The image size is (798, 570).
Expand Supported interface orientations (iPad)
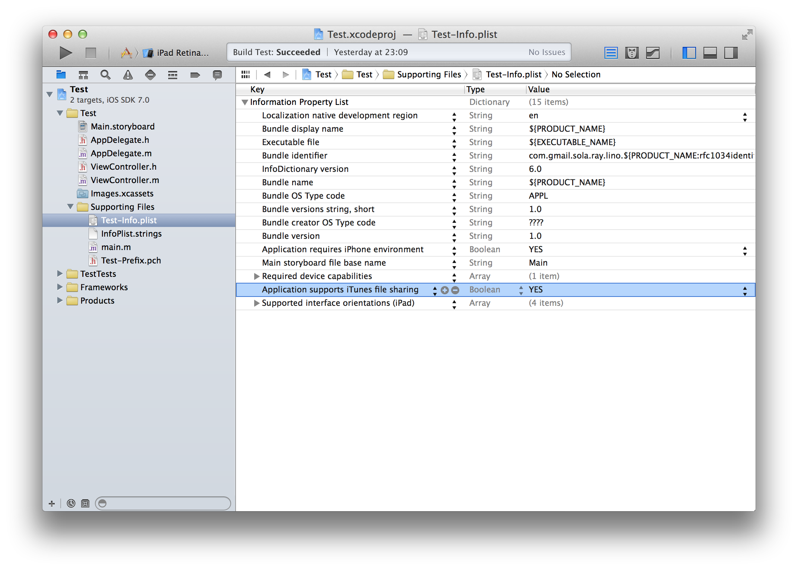pyautogui.click(x=256, y=303)
